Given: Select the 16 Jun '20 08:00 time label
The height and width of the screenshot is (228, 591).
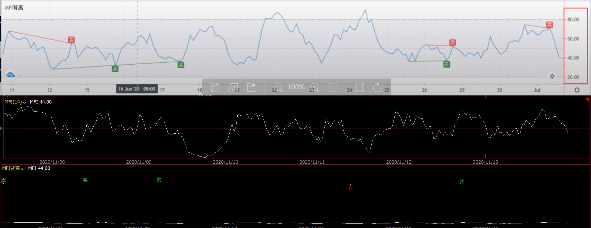Looking at the screenshot, I should coord(137,89).
